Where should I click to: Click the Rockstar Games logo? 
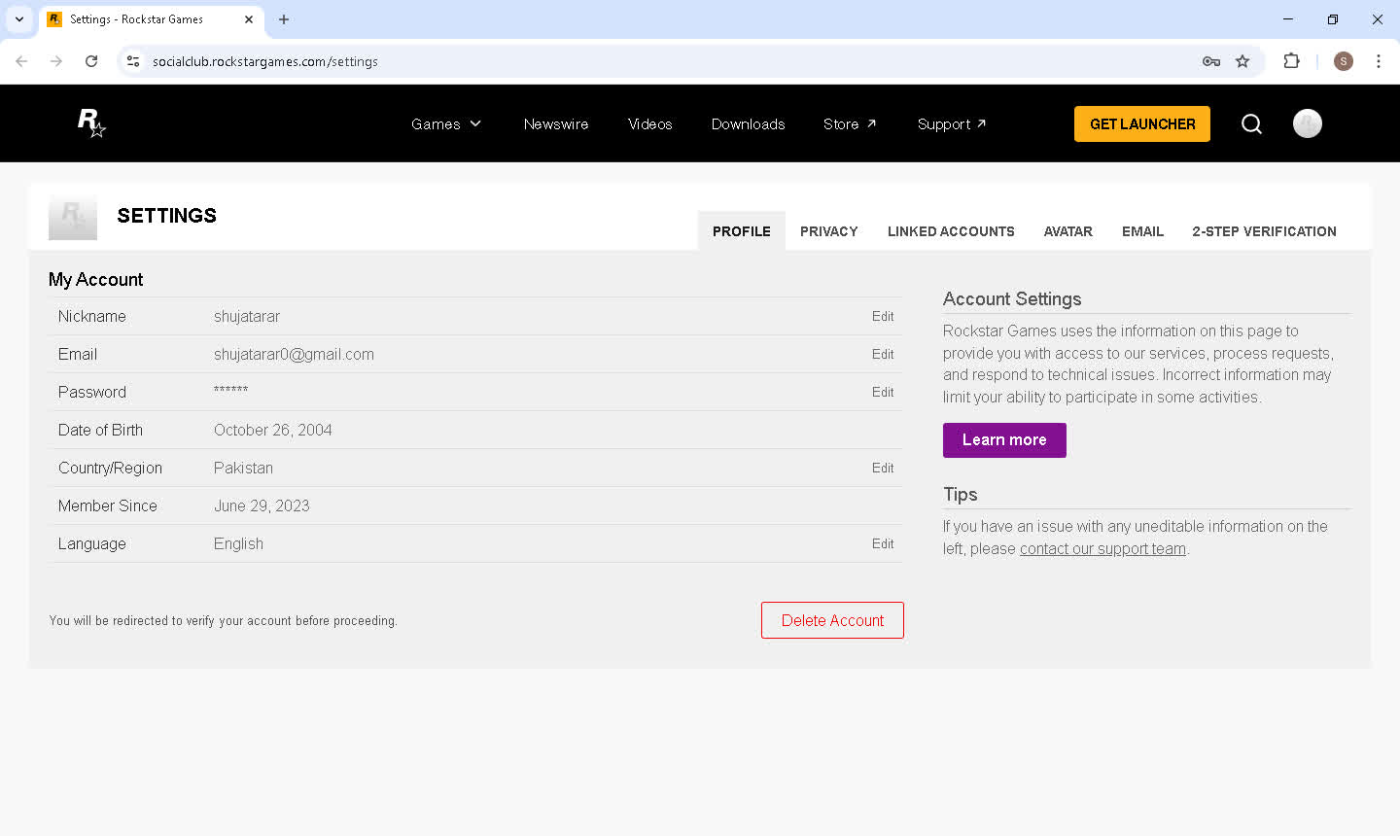[90, 123]
